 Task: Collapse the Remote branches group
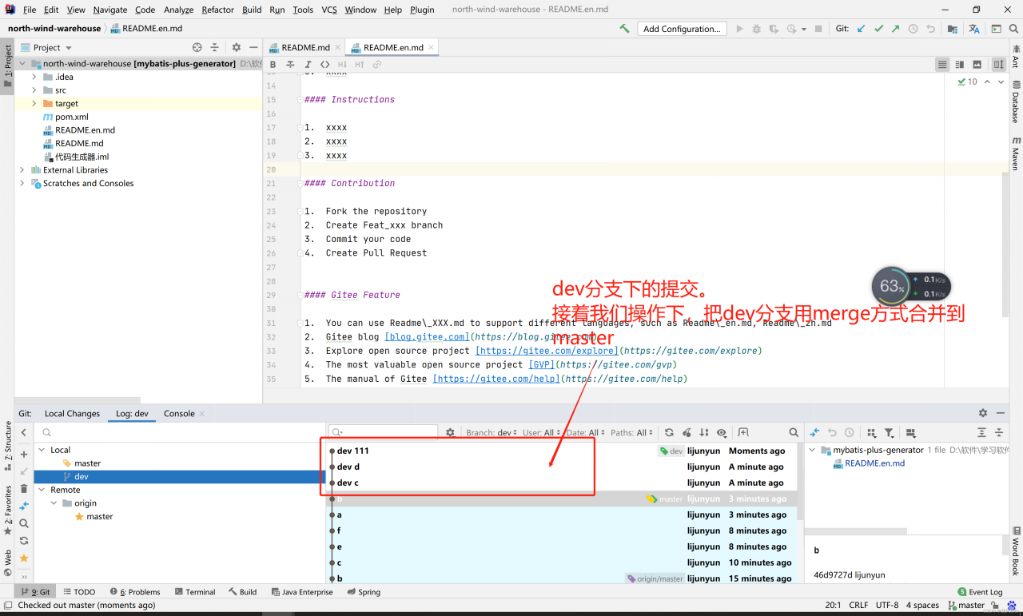pos(42,490)
